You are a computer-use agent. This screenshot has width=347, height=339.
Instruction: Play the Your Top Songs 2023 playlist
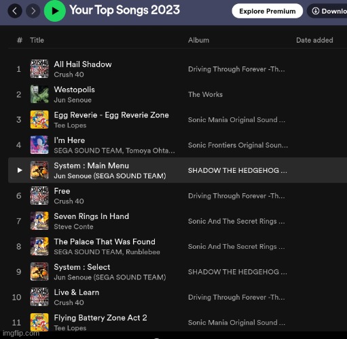pos(55,11)
